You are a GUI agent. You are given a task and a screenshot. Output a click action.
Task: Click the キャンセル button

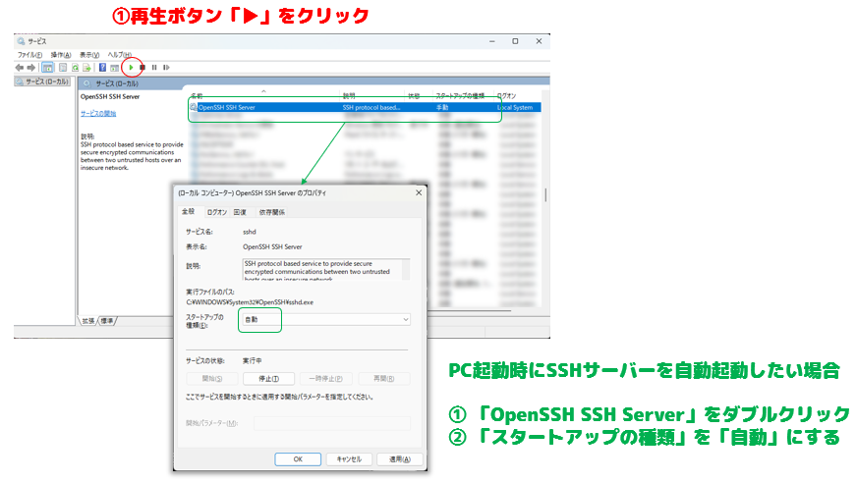(349, 459)
